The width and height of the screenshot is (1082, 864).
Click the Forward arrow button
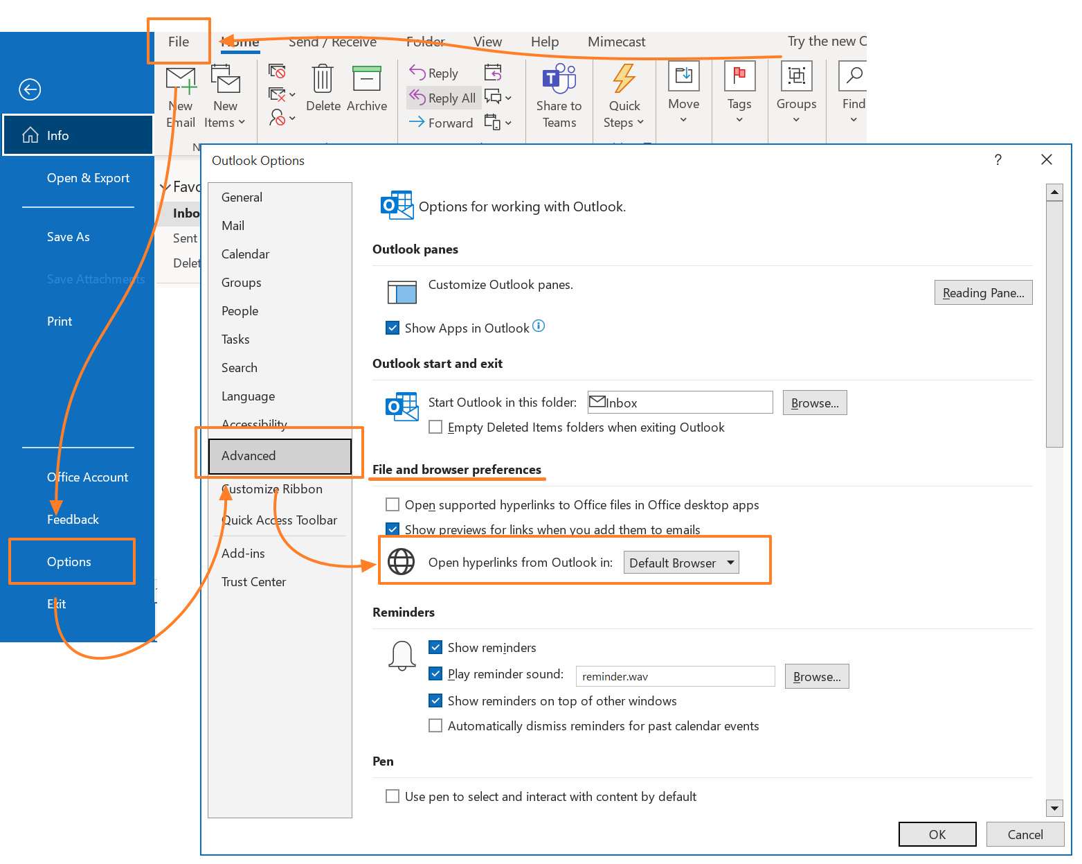442,123
